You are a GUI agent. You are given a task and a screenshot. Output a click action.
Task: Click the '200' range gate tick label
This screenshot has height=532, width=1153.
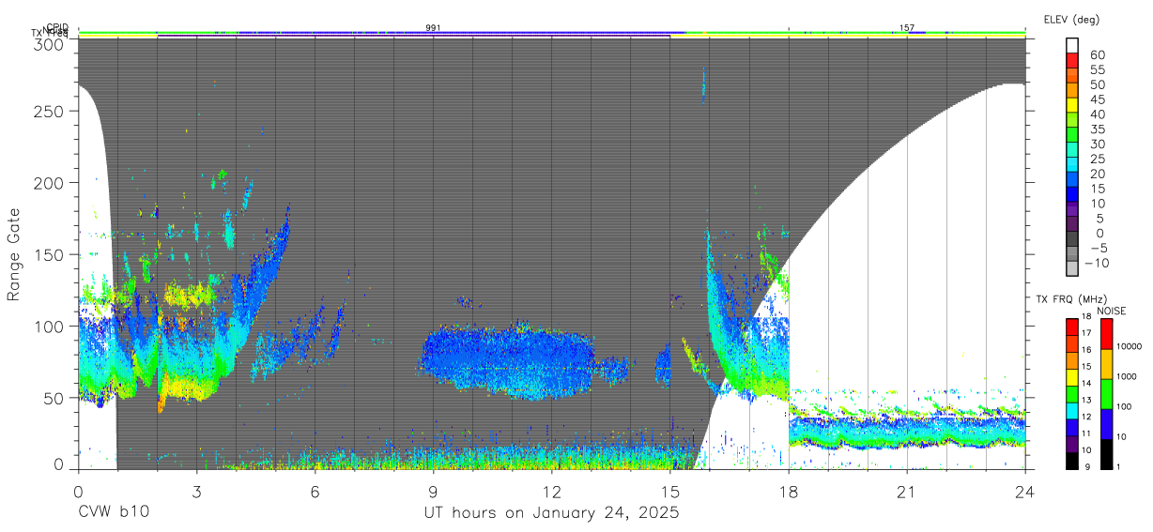point(50,182)
